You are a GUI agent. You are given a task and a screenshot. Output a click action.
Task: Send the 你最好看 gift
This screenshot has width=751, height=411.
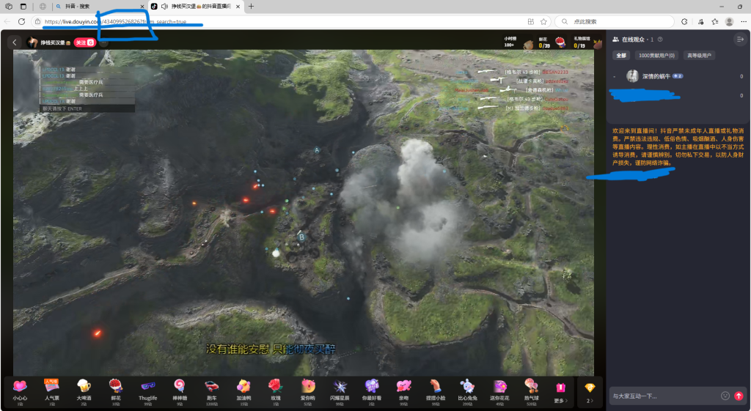pos(372,391)
